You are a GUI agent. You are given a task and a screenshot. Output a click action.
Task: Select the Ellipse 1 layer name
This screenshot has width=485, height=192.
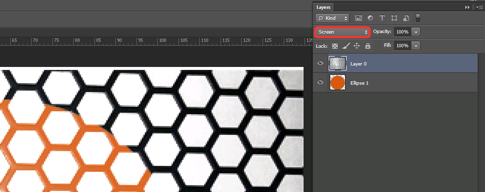(x=359, y=83)
